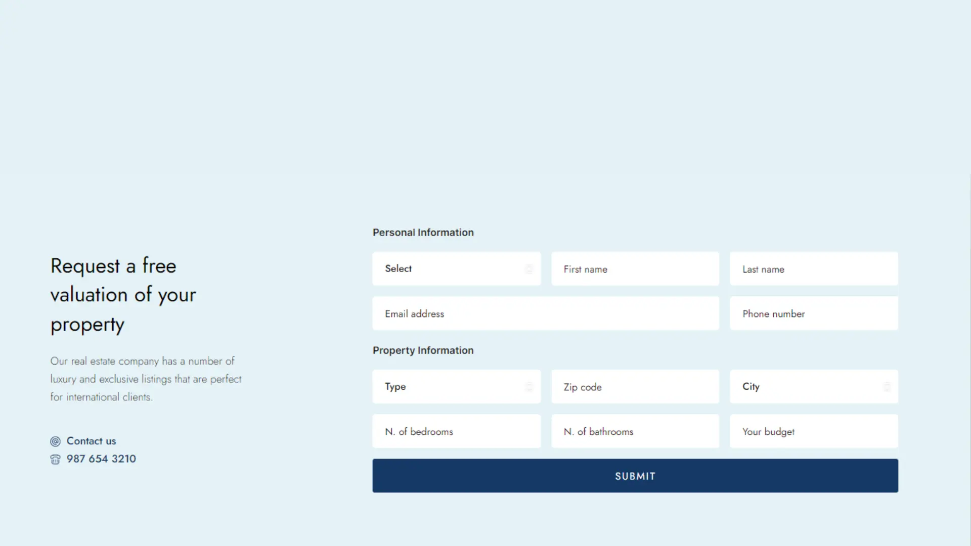This screenshot has width=971, height=546.
Task: Click the Phone number input field
Action: [814, 313]
